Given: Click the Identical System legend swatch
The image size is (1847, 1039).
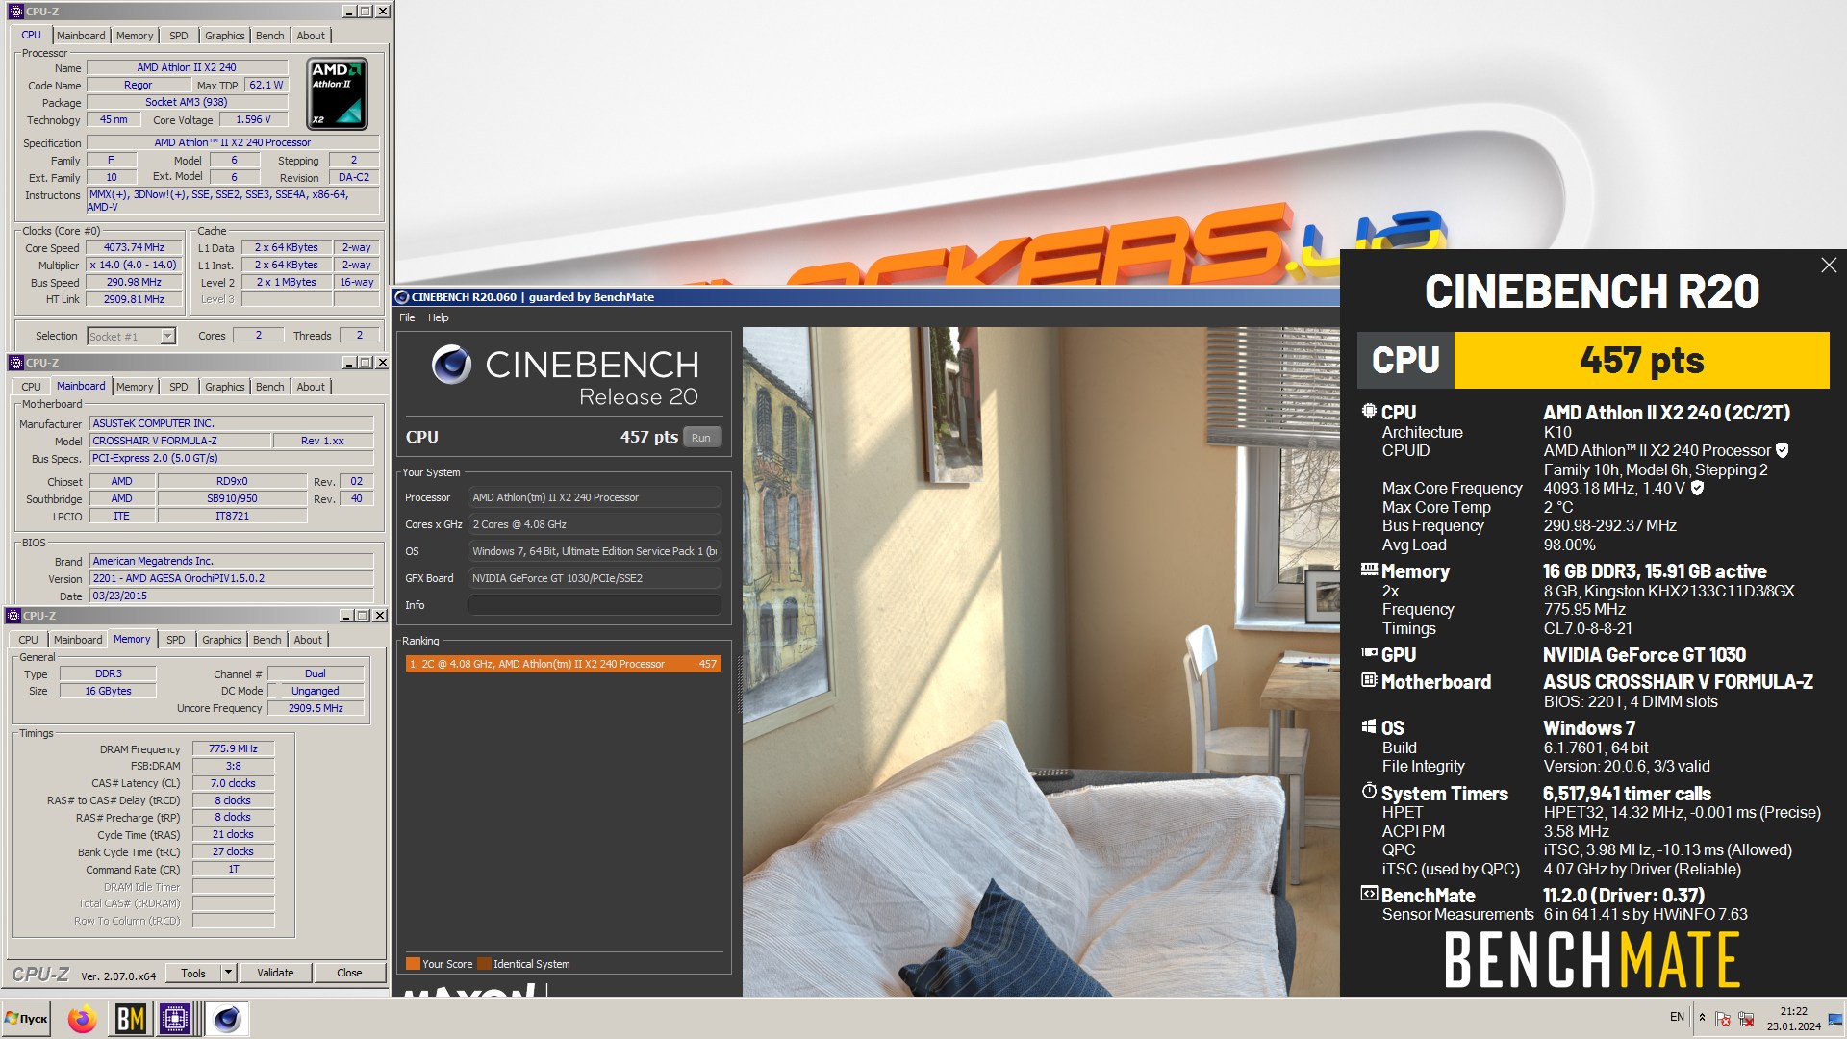Looking at the screenshot, I should pos(484,964).
